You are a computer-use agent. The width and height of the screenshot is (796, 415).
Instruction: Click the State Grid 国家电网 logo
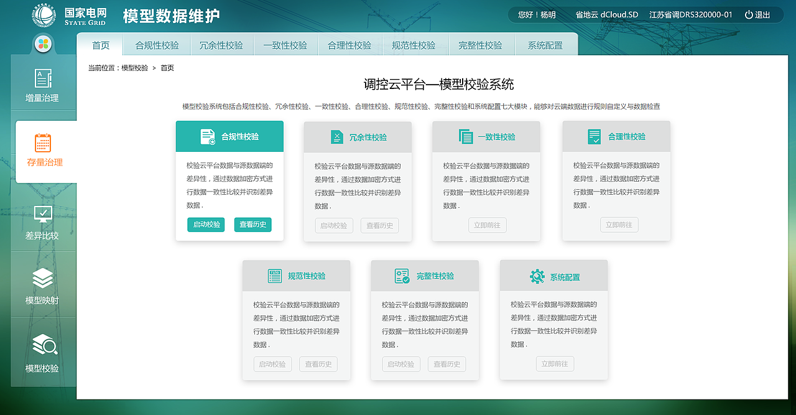pos(70,14)
